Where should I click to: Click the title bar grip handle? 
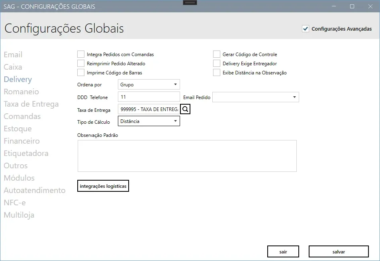point(190,3)
